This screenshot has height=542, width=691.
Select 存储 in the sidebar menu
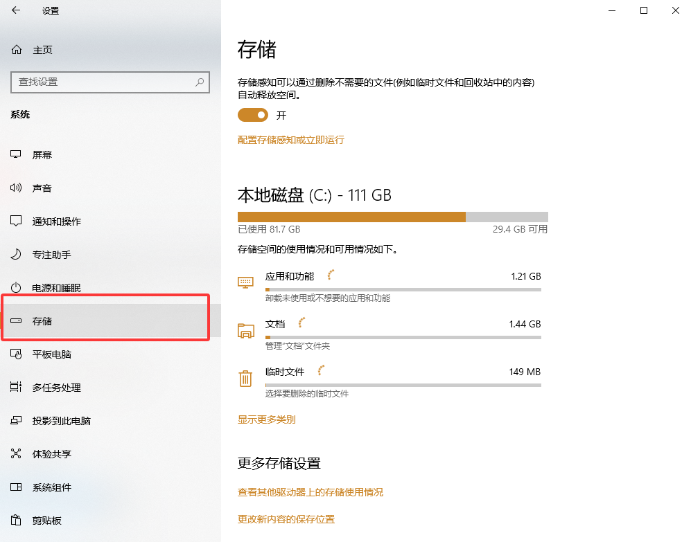(42, 319)
